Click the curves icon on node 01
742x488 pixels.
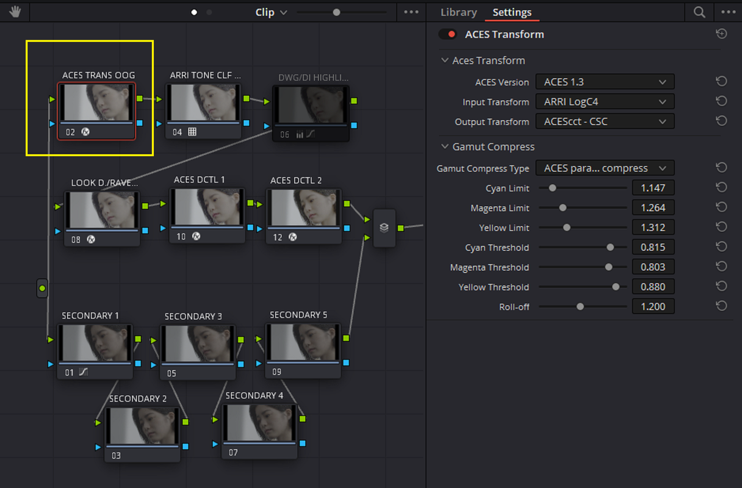click(x=84, y=372)
